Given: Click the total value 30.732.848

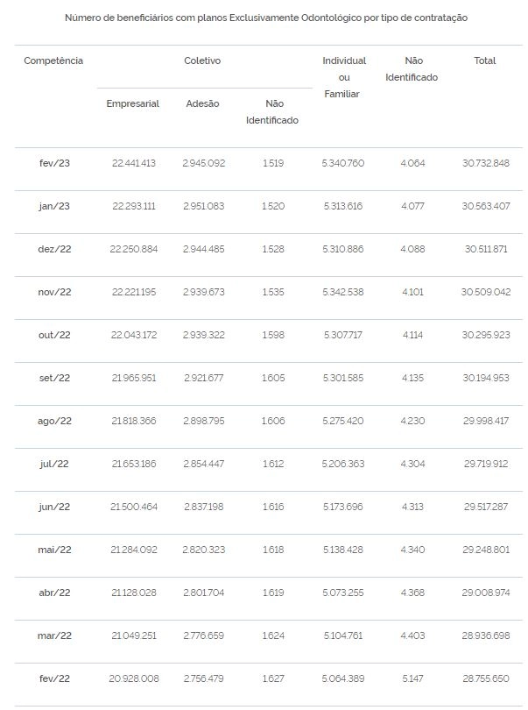Looking at the screenshot, I should point(485,163).
